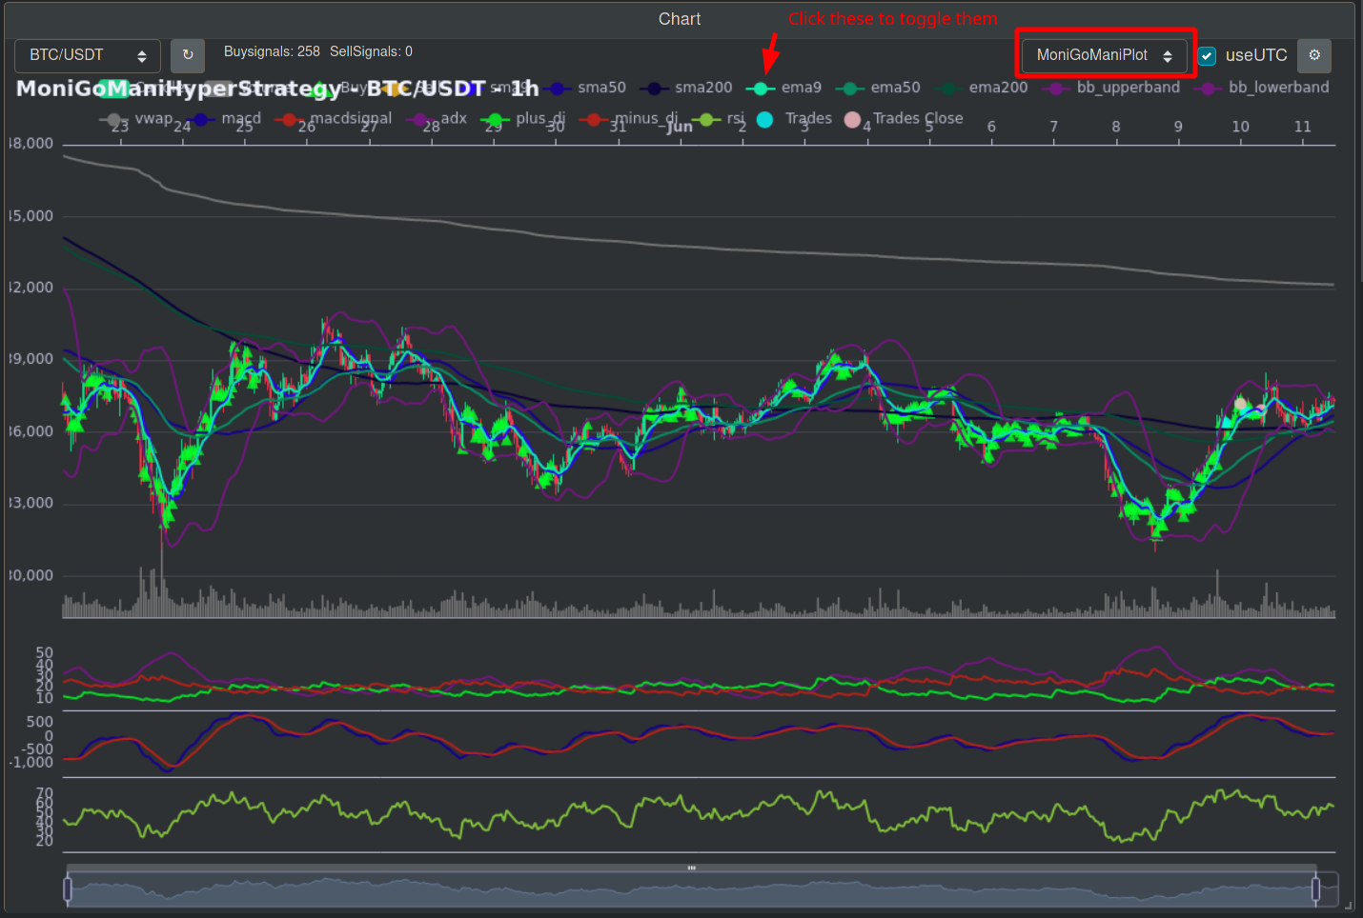Screen dimensions: 1363x918
Task: Toggle the plus_di legend entry
Action: (523, 119)
